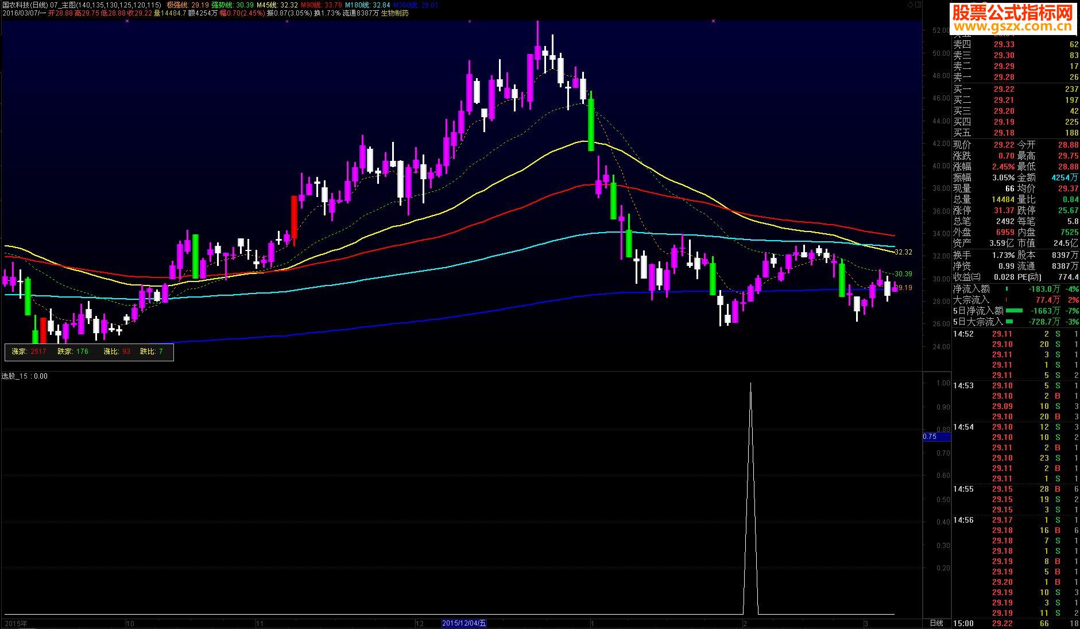Click the 07_主图 indicator name with parameters

[106, 5]
